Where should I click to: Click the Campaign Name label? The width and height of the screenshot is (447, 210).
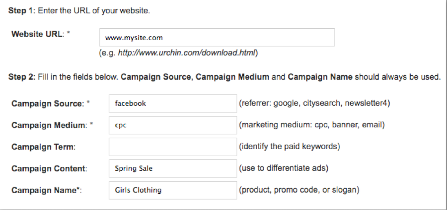coord(45,190)
